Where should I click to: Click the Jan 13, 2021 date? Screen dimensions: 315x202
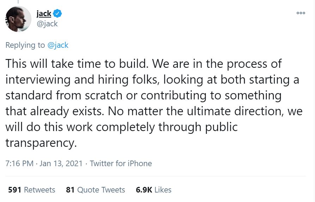[61, 163]
